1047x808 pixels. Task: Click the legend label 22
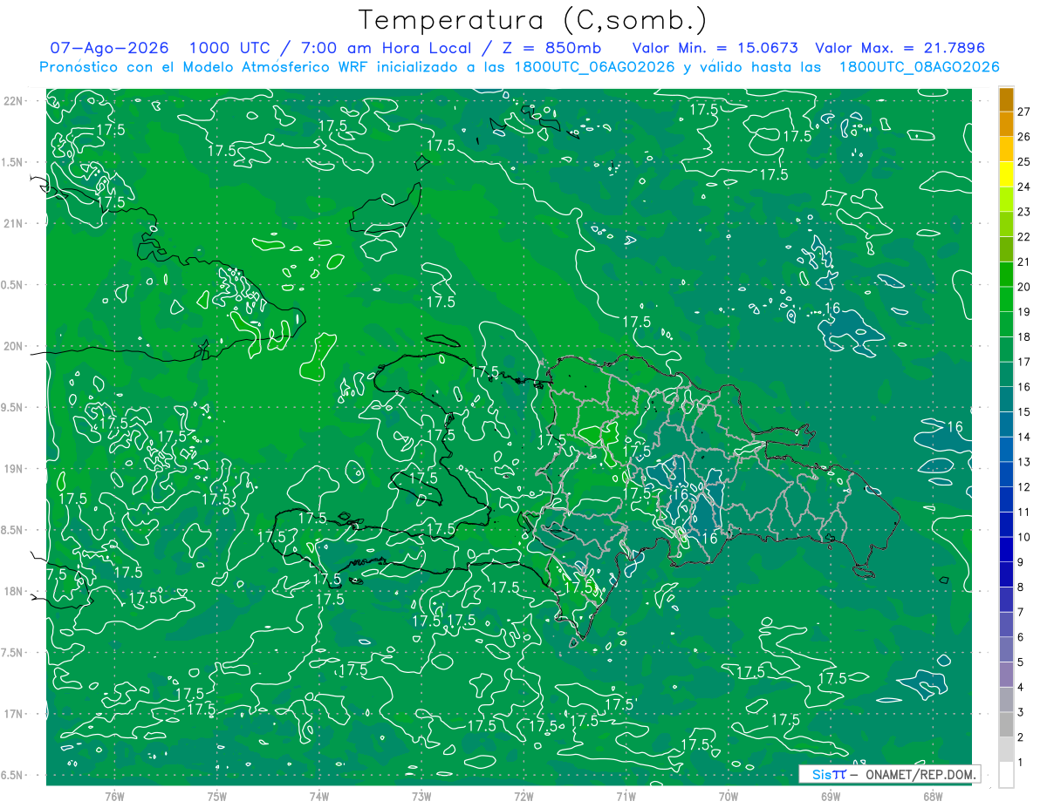[x=1023, y=237]
